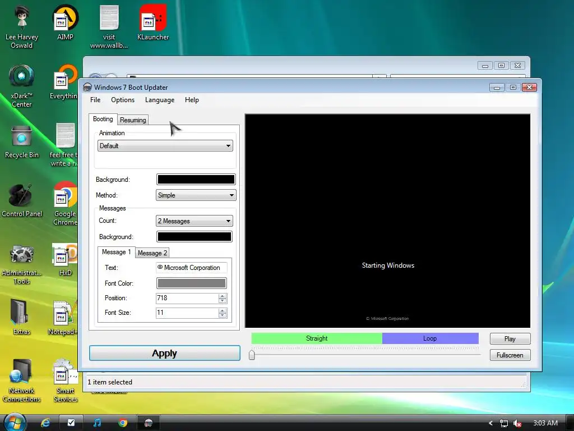Pick the Messages Background color swatch

point(195,237)
